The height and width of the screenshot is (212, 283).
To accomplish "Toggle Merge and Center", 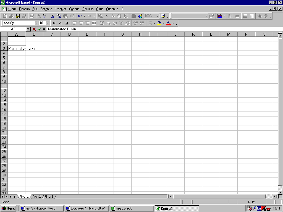I will (x=94, y=23).
